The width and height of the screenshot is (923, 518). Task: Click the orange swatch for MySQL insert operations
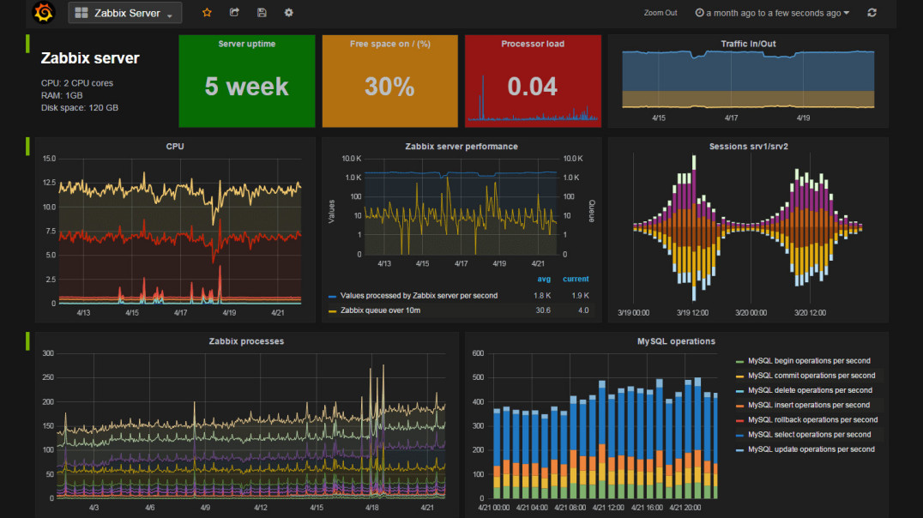(740, 406)
